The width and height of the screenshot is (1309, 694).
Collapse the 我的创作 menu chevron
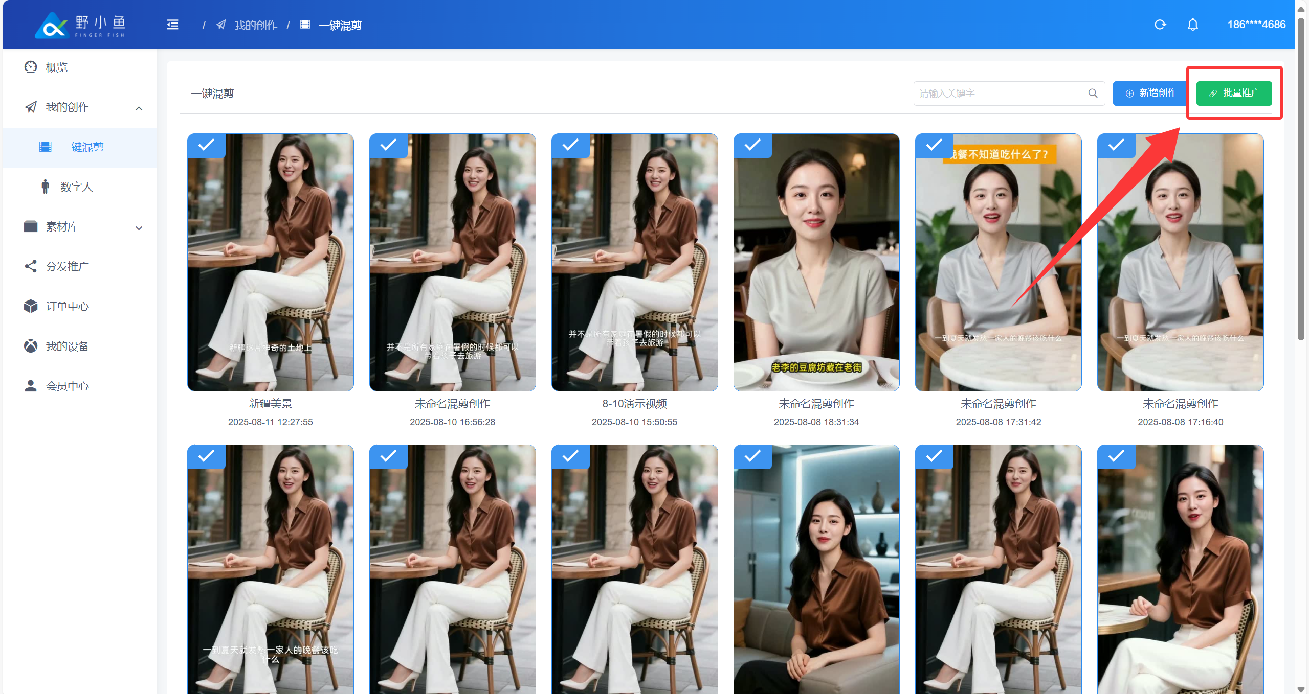tap(139, 108)
